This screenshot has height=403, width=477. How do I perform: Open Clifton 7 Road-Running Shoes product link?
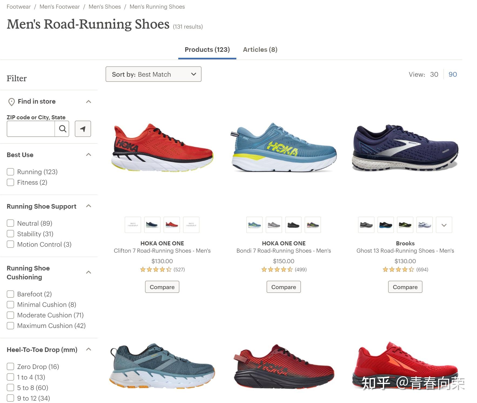click(x=162, y=251)
